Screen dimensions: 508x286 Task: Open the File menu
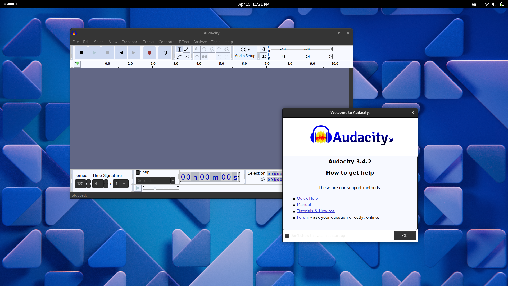pyautogui.click(x=76, y=42)
